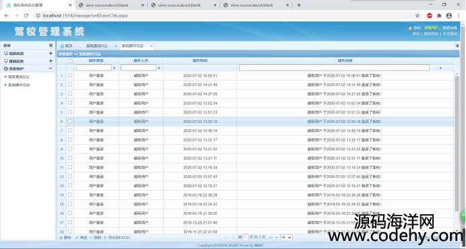The image size is (466, 249).
Task: Click the table vertical scrollbar
Action: point(457,142)
